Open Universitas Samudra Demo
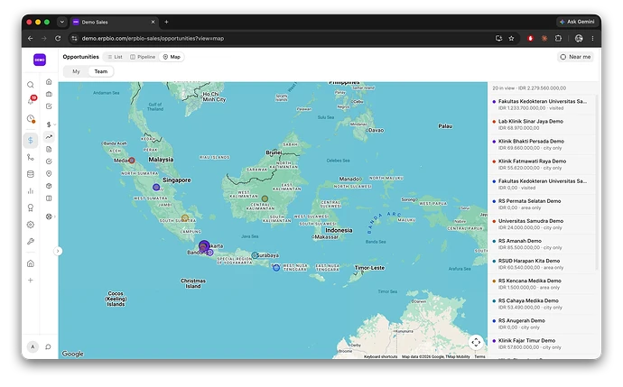 click(x=543, y=225)
